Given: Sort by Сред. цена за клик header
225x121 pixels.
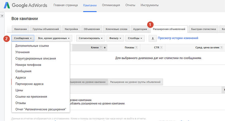Looking at the screenshot, I should [207, 47].
